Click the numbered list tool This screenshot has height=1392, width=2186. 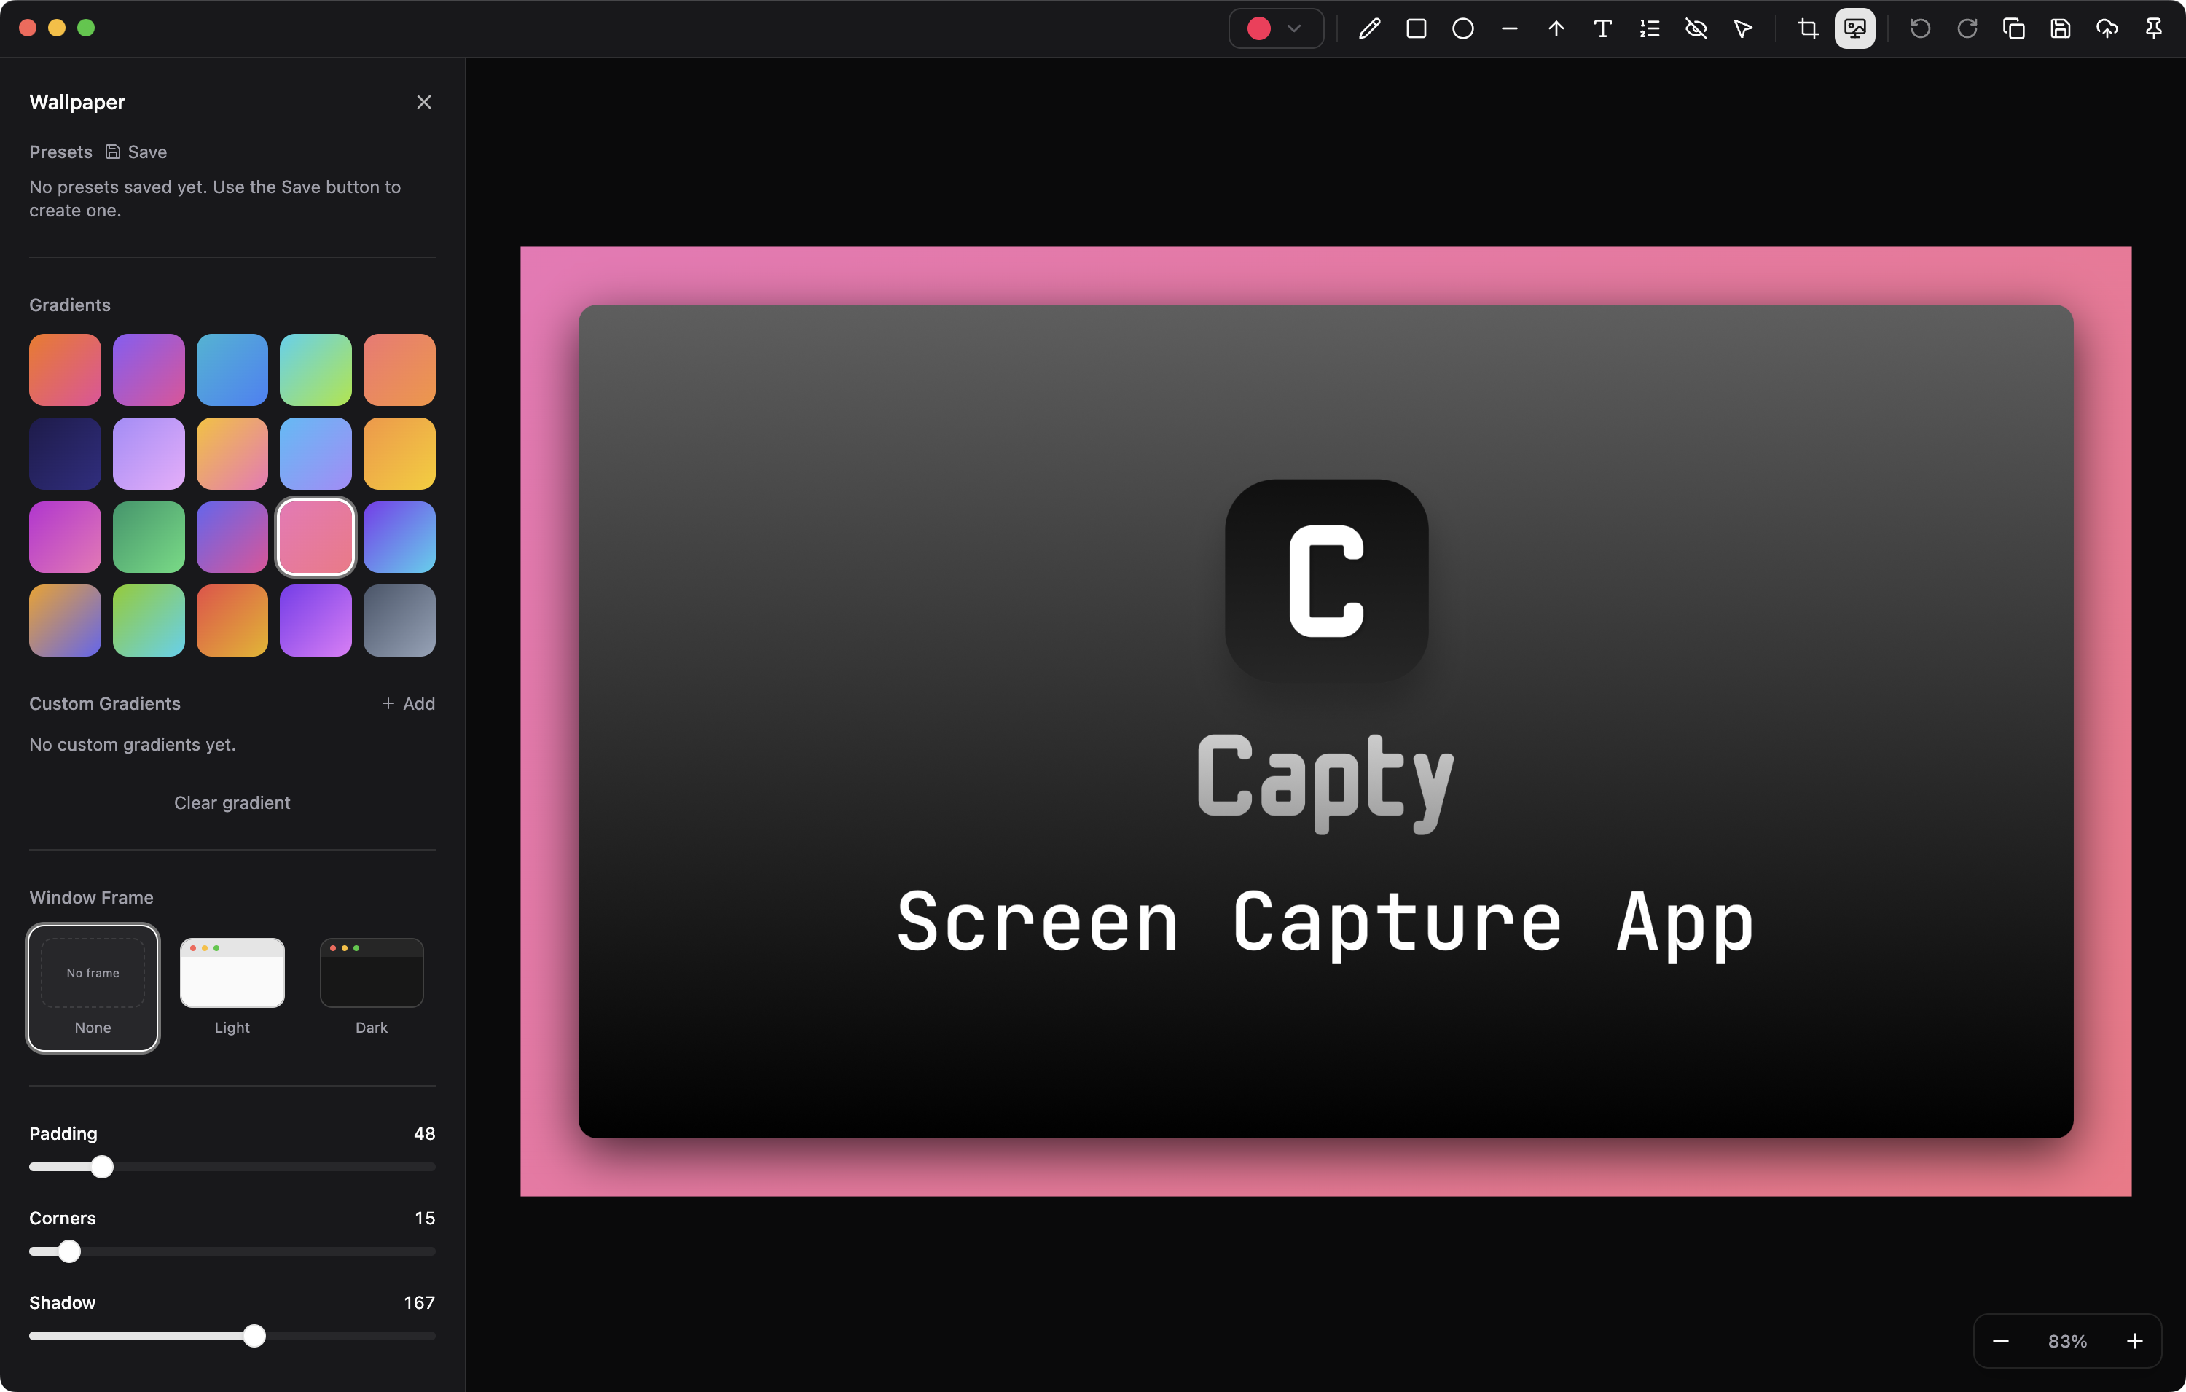point(1650,28)
